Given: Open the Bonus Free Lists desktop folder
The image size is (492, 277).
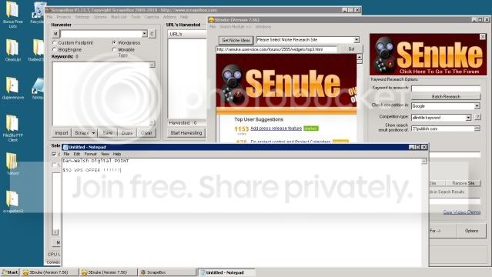Looking at the screenshot, I should point(12,15).
